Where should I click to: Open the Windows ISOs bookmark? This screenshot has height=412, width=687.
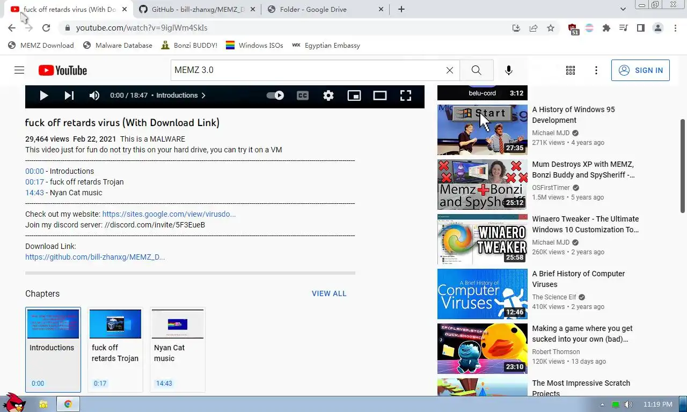(254, 46)
